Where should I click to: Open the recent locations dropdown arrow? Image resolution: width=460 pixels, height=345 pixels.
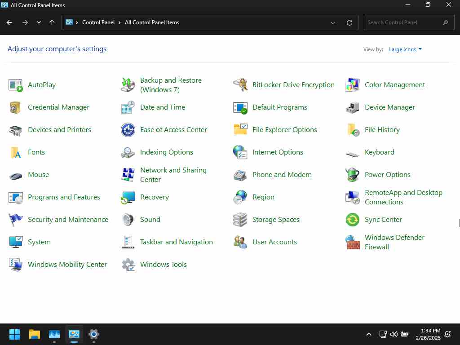click(x=39, y=22)
